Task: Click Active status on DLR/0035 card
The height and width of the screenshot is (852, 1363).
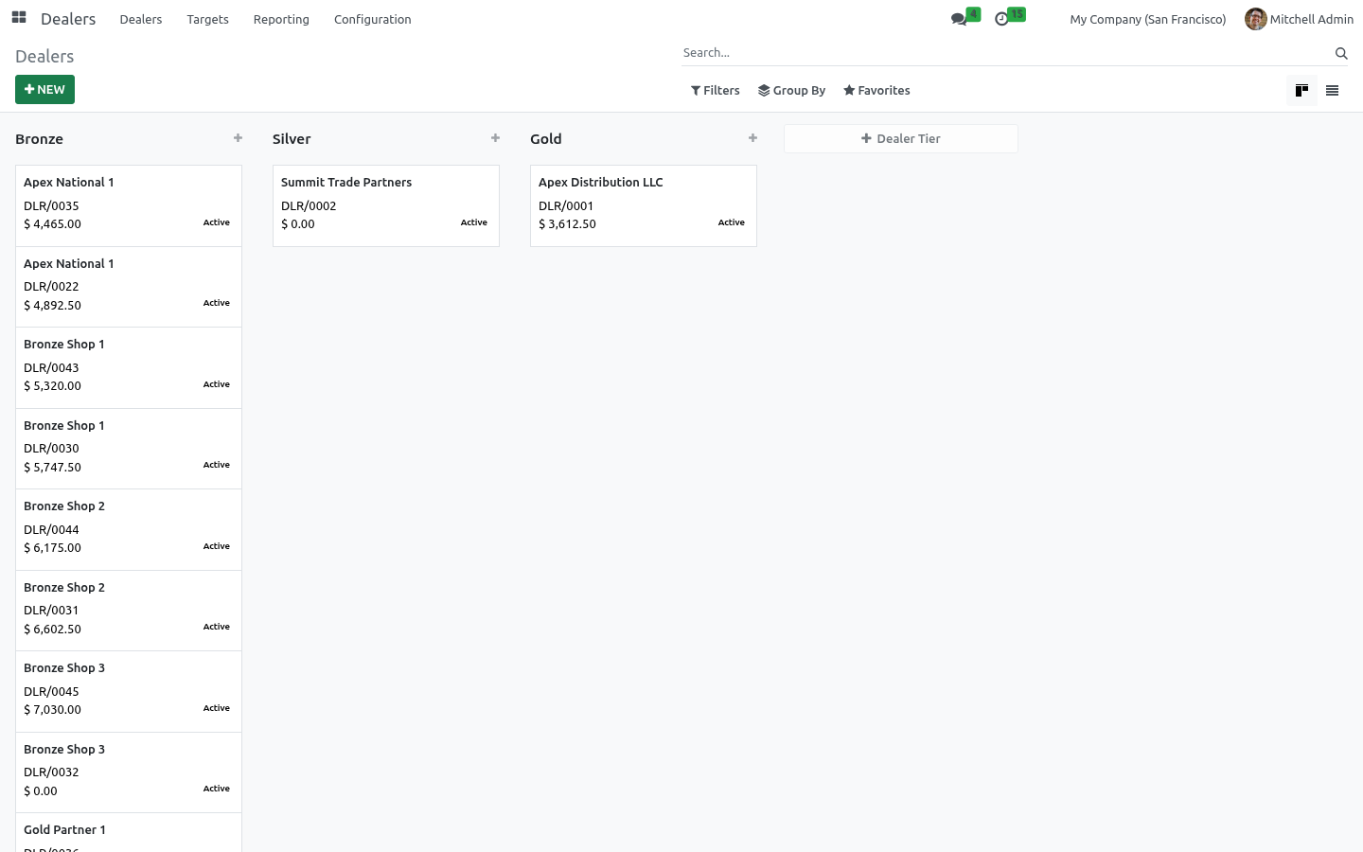Action: [217, 222]
